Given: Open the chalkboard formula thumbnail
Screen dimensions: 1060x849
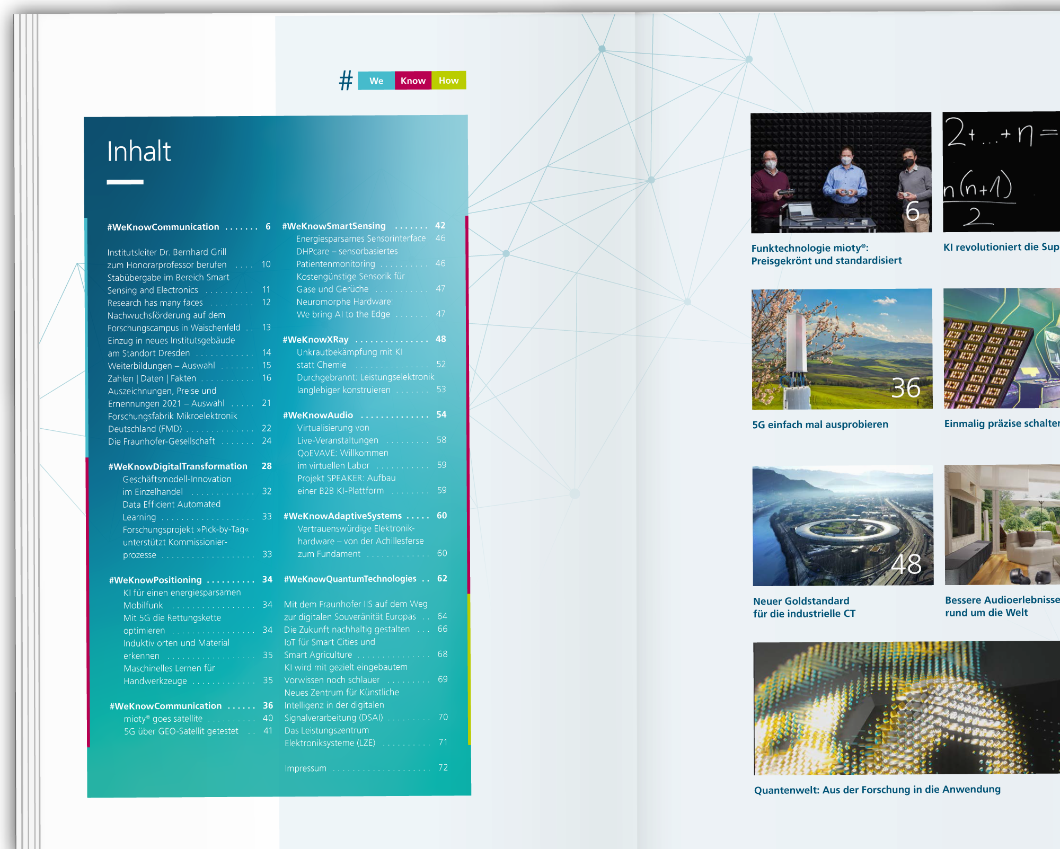Looking at the screenshot, I should click(x=1001, y=172).
